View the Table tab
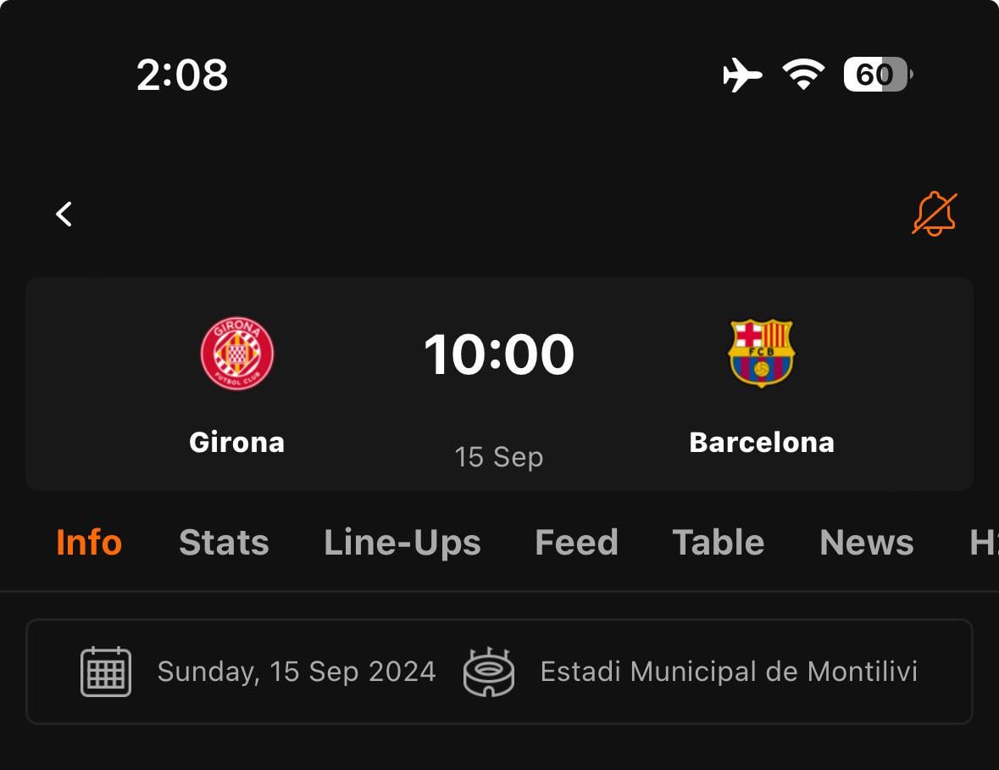This screenshot has width=999, height=770. pos(719,543)
